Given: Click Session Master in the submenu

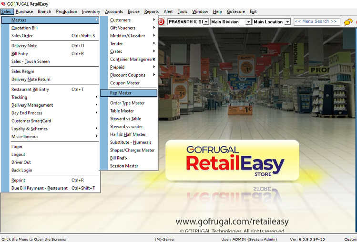Looking at the screenshot, I should [124, 166].
